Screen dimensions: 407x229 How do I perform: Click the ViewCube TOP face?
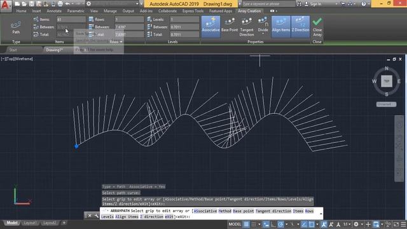387,81
